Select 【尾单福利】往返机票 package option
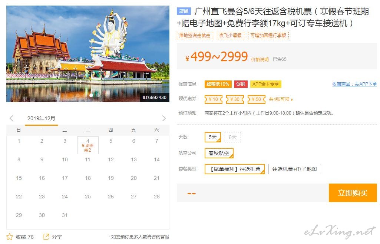 pos(235,169)
